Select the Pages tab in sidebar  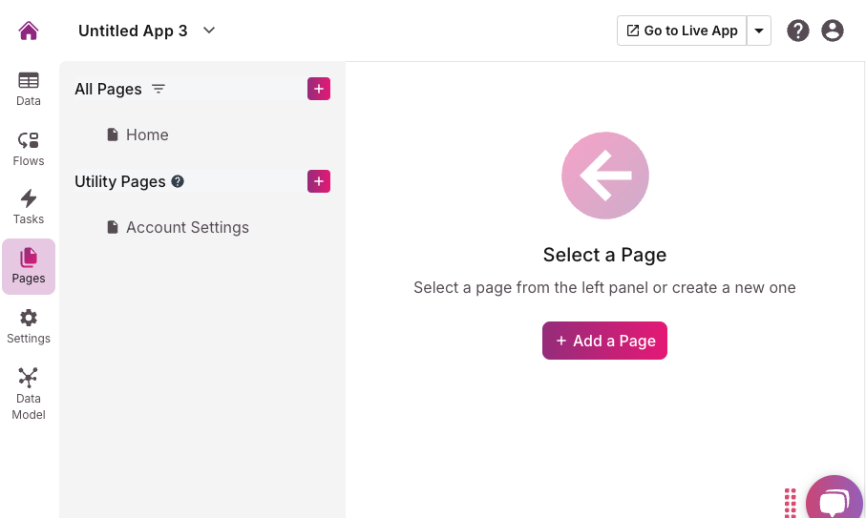(x=29, y=266)
